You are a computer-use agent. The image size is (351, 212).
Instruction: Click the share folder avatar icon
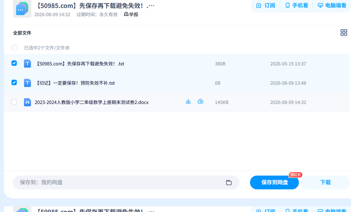pos(22,9)
